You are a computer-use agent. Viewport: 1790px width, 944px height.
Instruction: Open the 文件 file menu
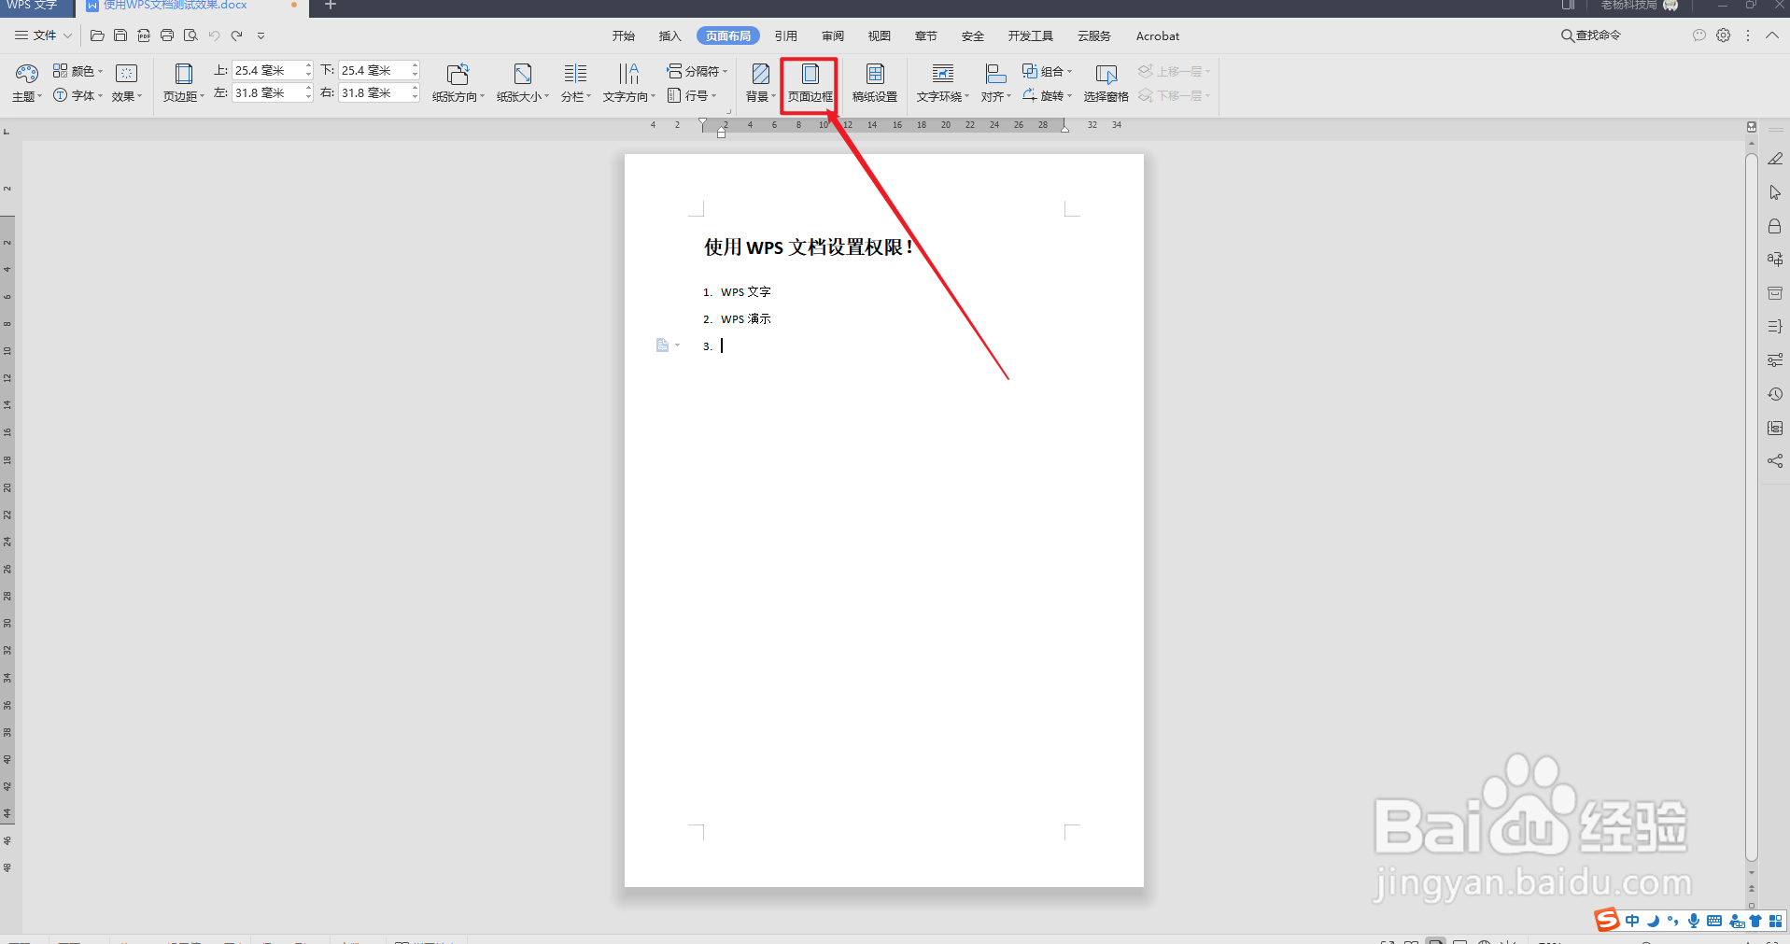43,35
